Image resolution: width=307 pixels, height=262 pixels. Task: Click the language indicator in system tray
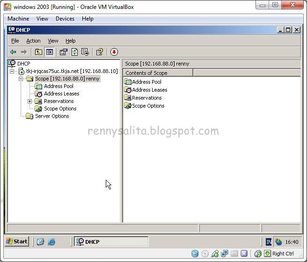269,242
